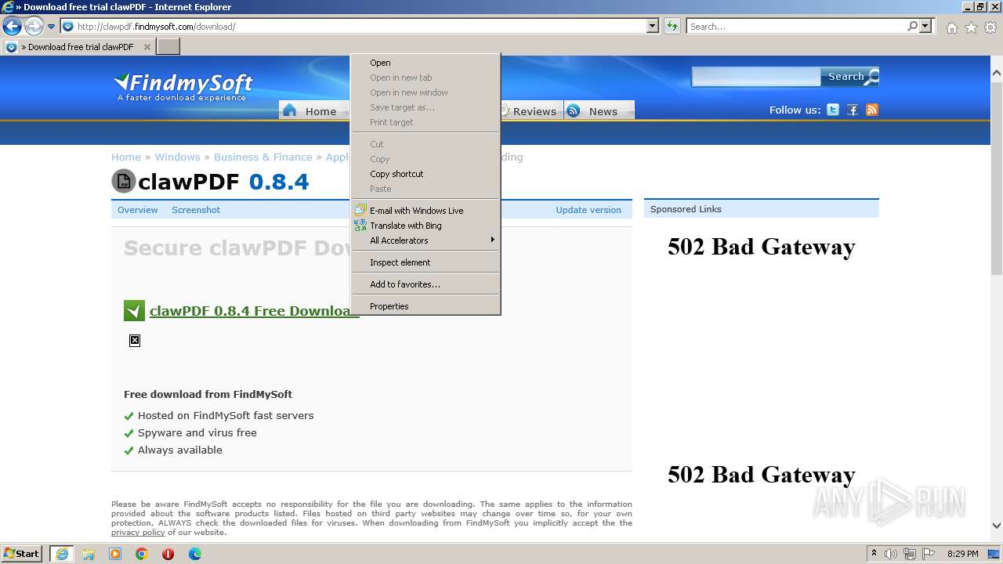Click the Home house icon in IE toolbar
Screen dimensions: 1003x564
[951, 27]
